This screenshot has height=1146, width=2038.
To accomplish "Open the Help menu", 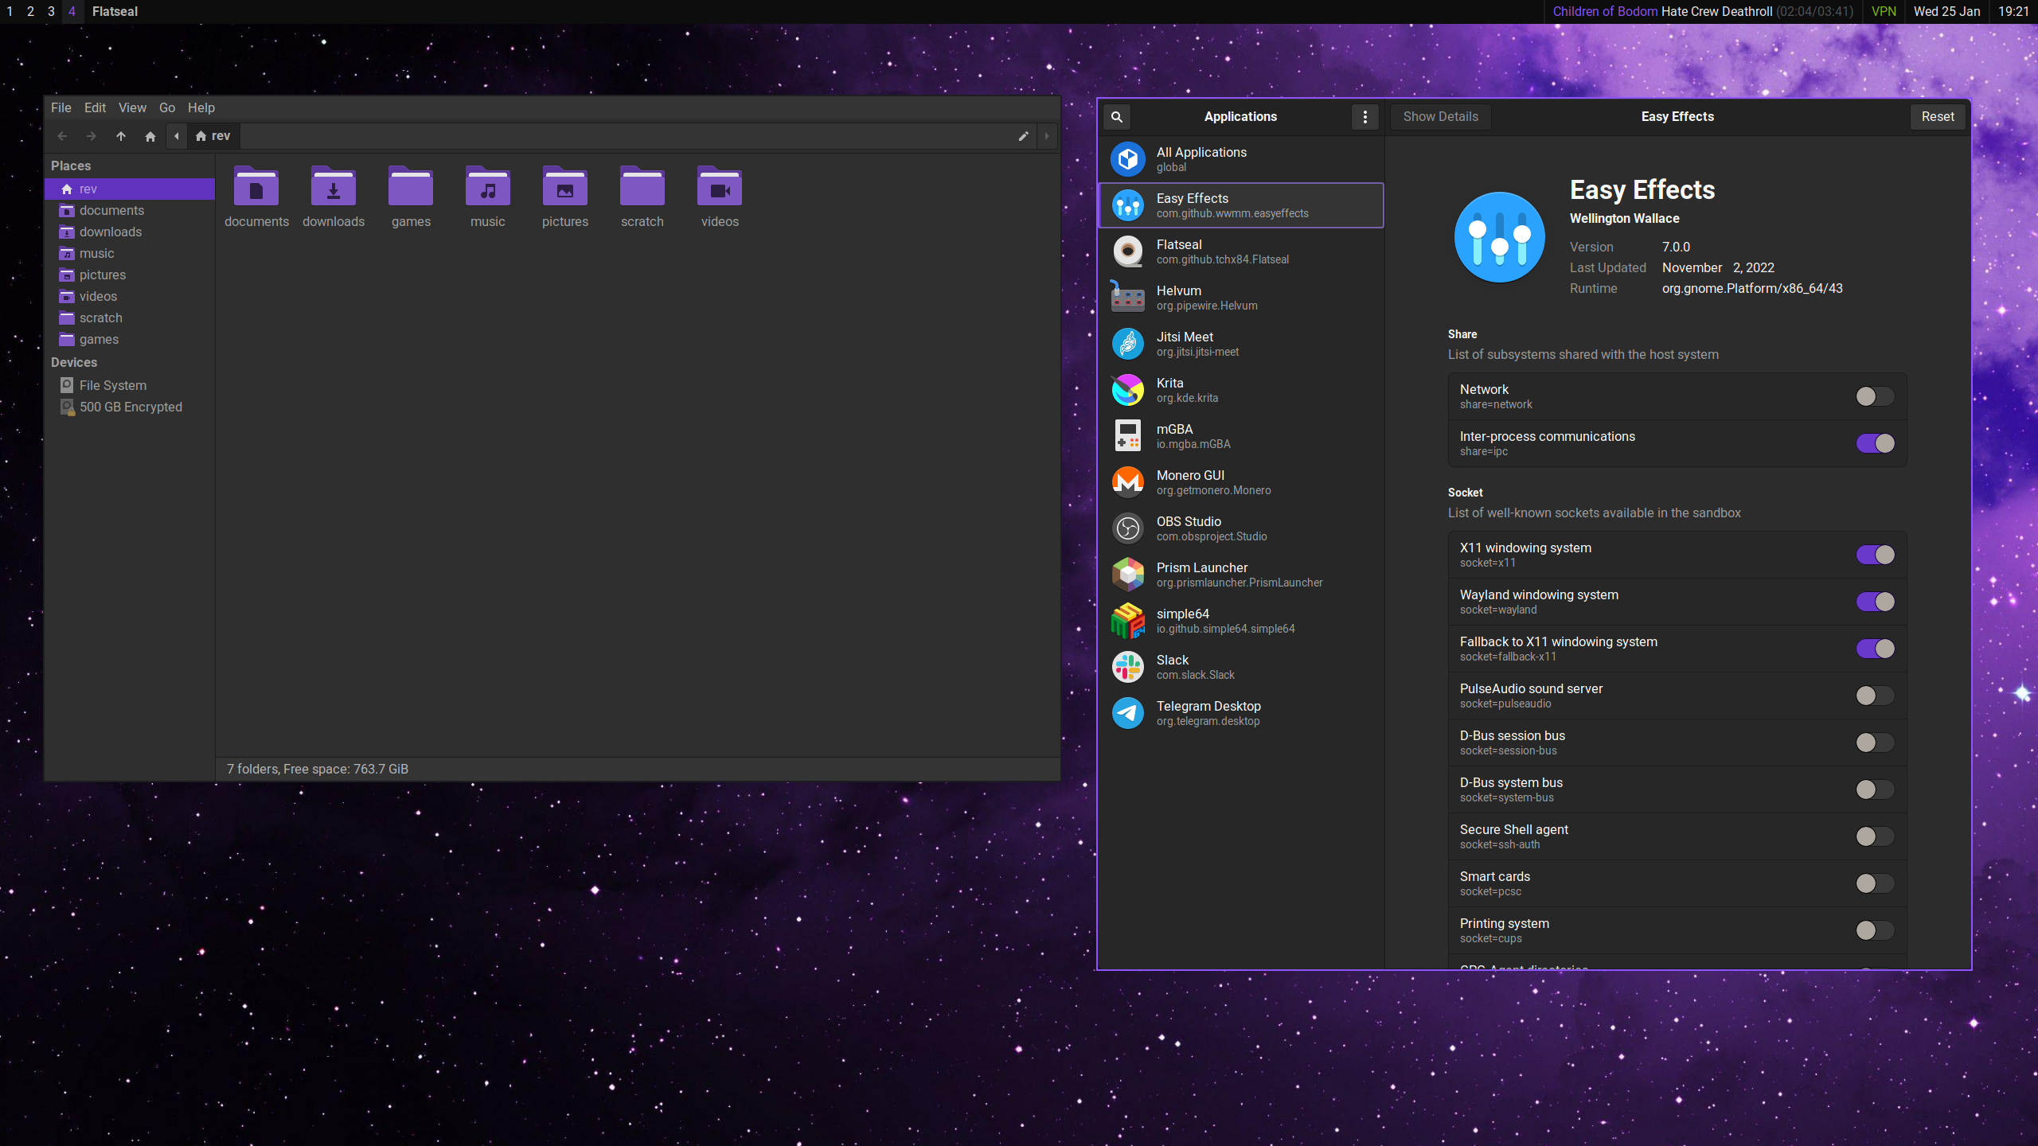I will tap(201, 107).
